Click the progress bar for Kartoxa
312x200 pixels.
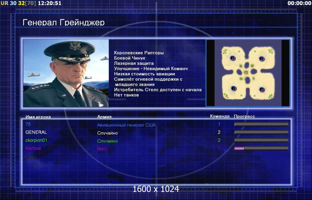pyautogui.click(x=261, y=148)
